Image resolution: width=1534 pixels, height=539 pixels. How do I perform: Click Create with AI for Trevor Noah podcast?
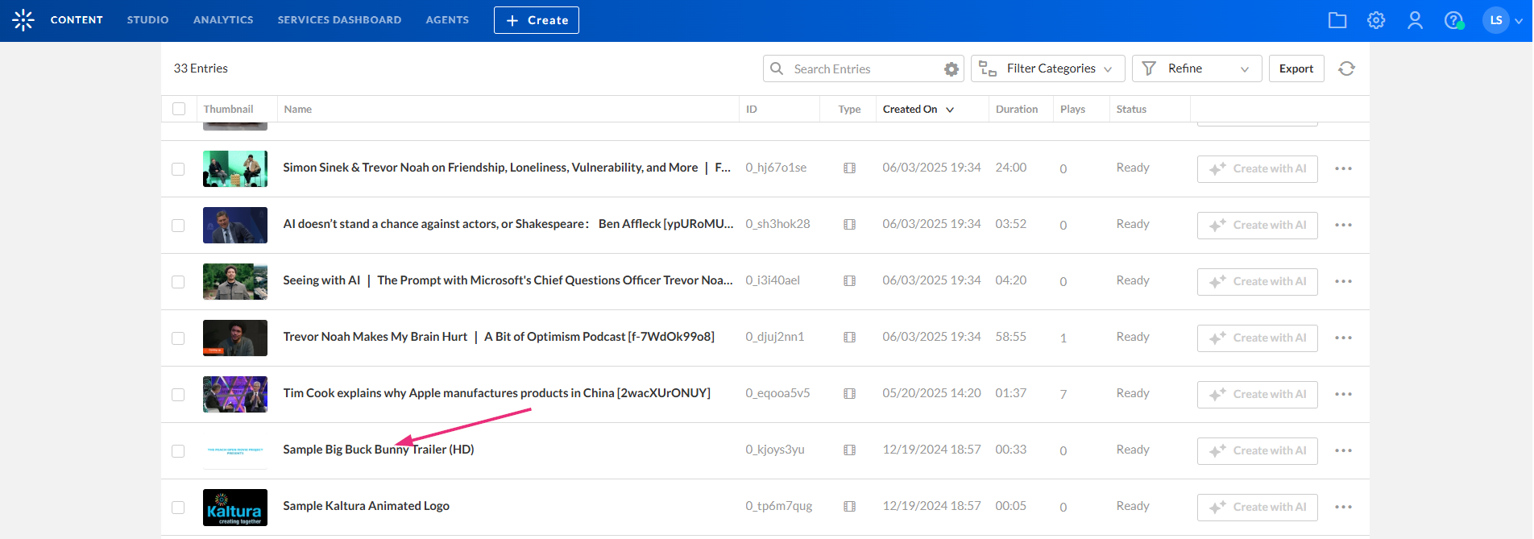click(1257, 338)
